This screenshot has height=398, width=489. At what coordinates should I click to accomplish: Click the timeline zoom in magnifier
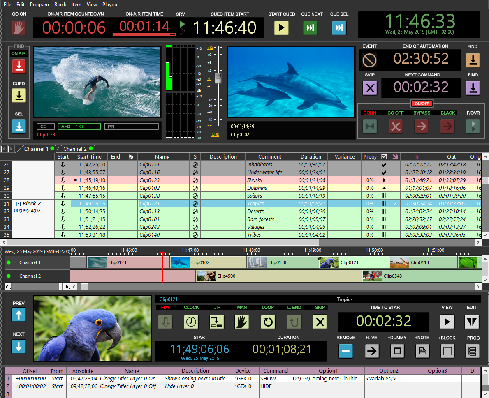[67, 287]
